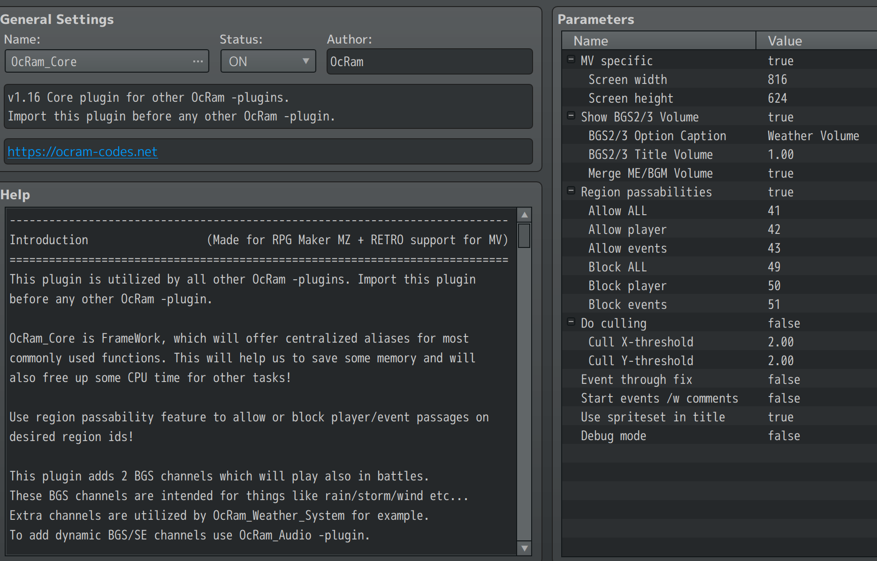Click the Region passabilities parameter name
The image size is (877, 561).
pyautogui.click(x=647, y=192)
